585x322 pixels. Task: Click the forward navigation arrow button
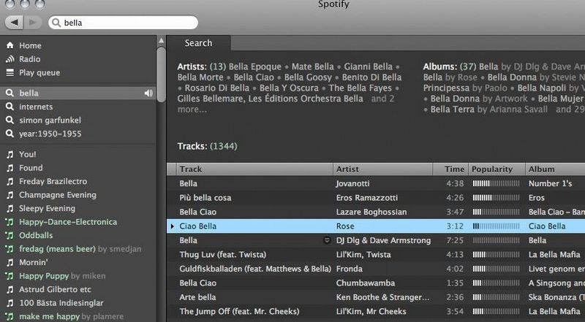tap(33, 23)
